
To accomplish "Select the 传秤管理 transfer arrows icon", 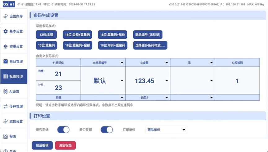I will [6, 106].
